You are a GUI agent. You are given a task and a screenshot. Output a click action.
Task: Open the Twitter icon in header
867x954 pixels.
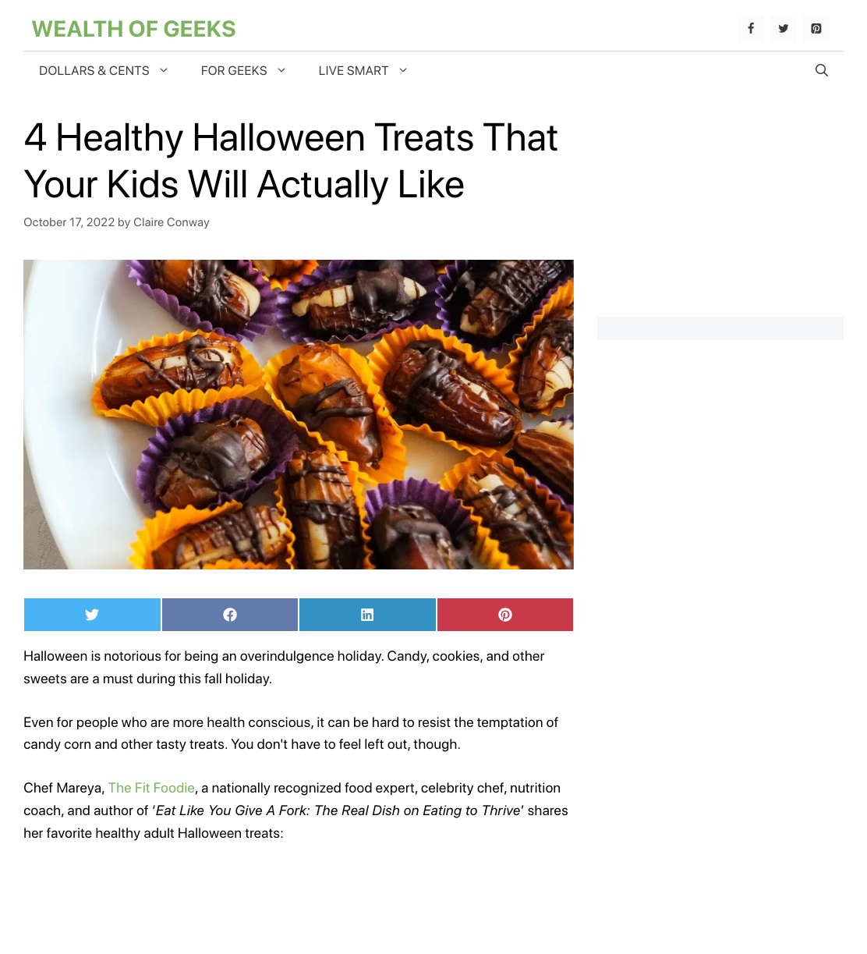point(784,29)
